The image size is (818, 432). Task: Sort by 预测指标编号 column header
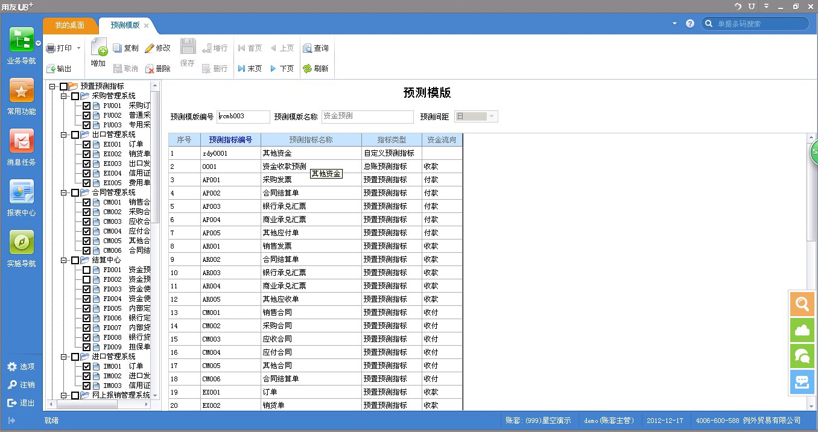point(230,140)
